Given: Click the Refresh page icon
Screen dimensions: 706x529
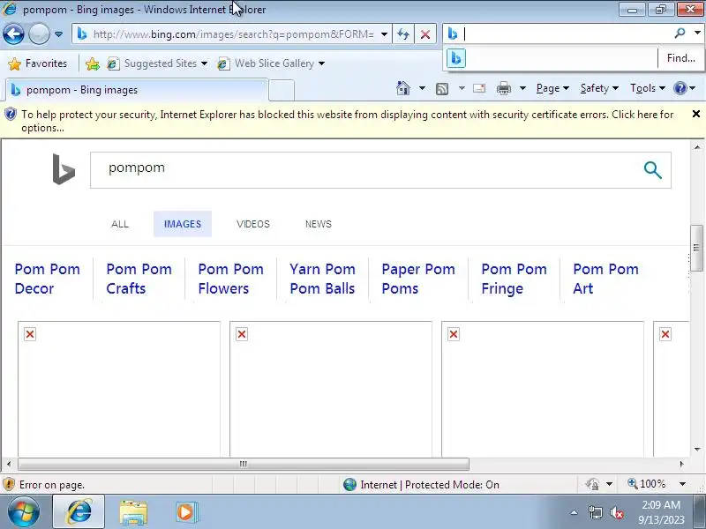Looking at the screenshot, I should (403, 34).
